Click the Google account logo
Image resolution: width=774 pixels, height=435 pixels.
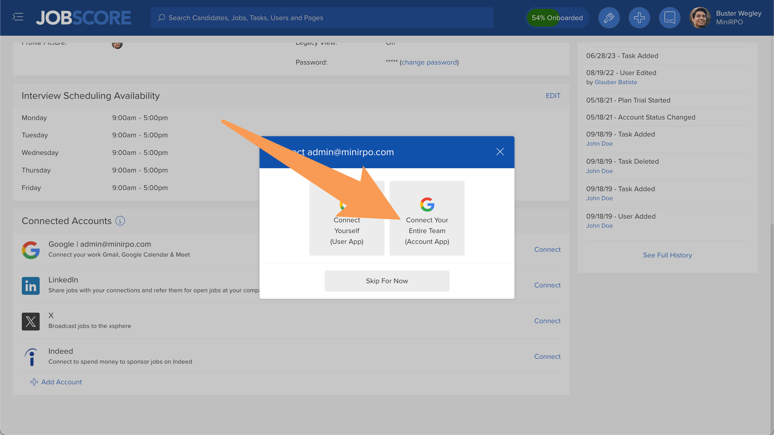(x=31, y=250)
